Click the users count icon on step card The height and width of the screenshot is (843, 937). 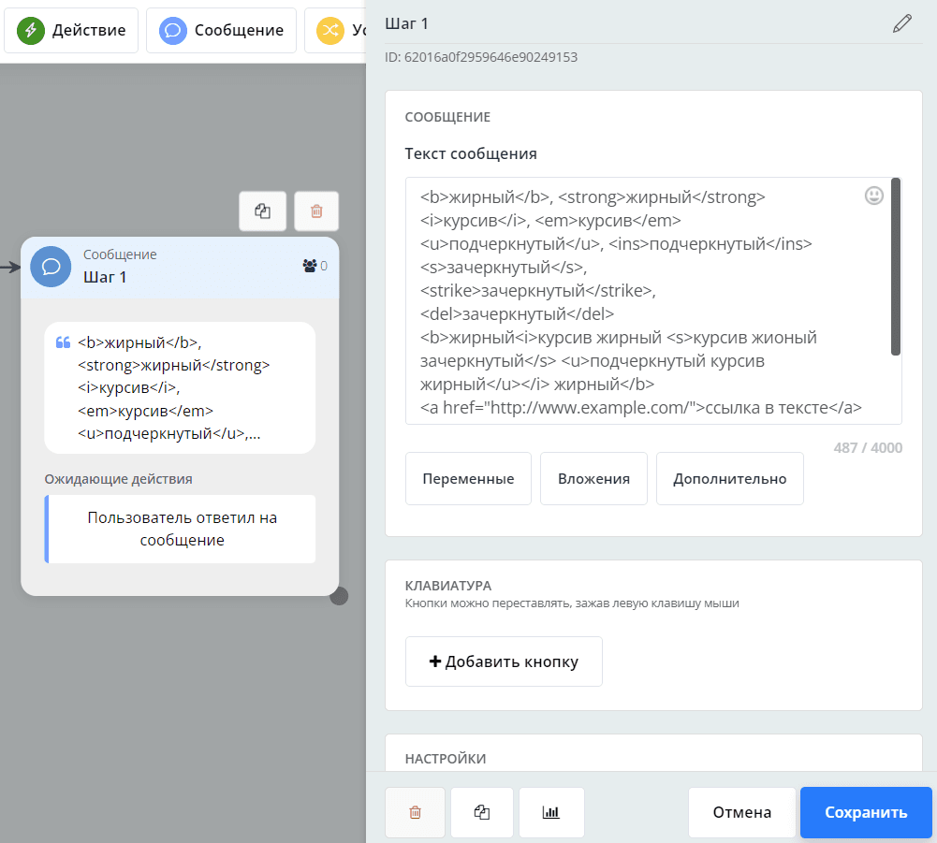click(310, 266)
